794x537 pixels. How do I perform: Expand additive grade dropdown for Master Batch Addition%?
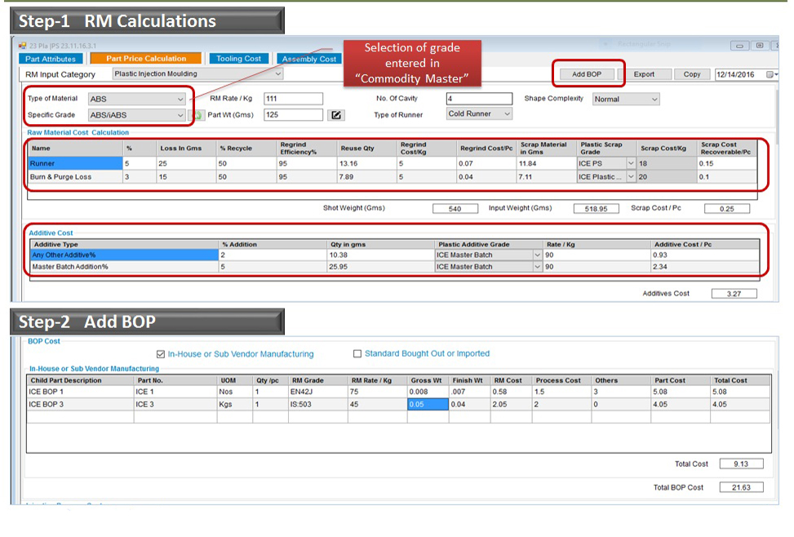537,267
